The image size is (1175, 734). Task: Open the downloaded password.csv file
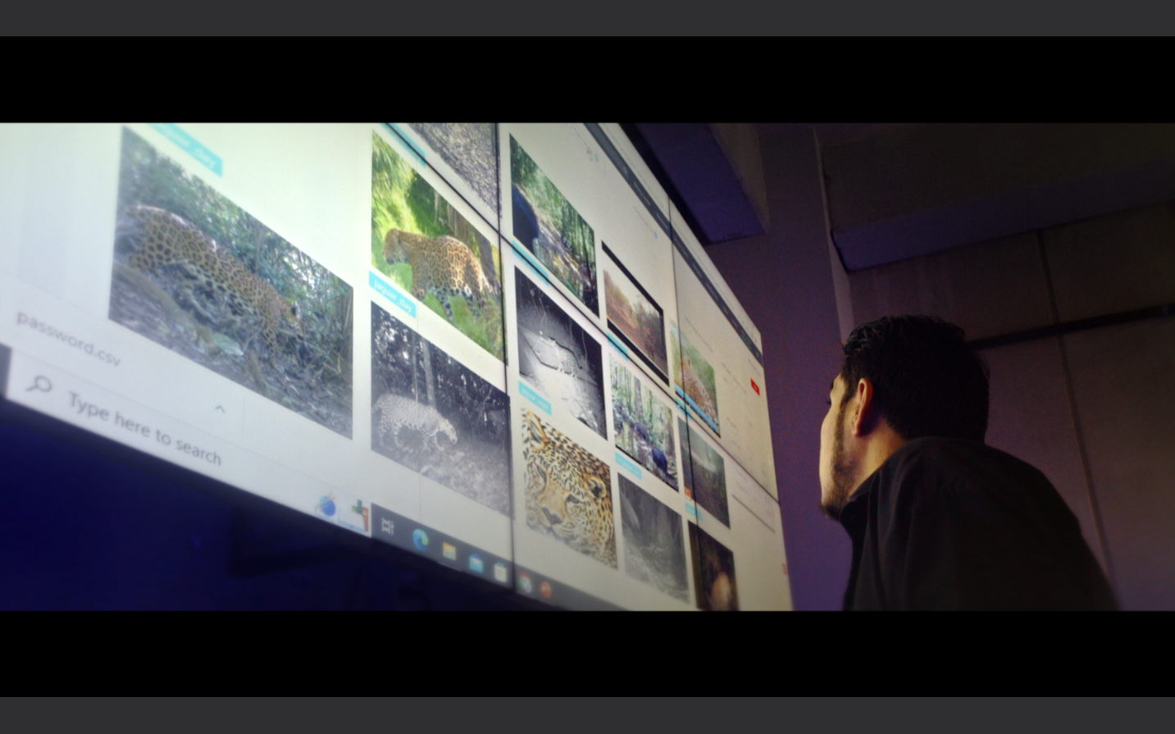point(68,340)
